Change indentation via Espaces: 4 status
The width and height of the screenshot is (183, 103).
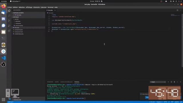tap(160, 102)
